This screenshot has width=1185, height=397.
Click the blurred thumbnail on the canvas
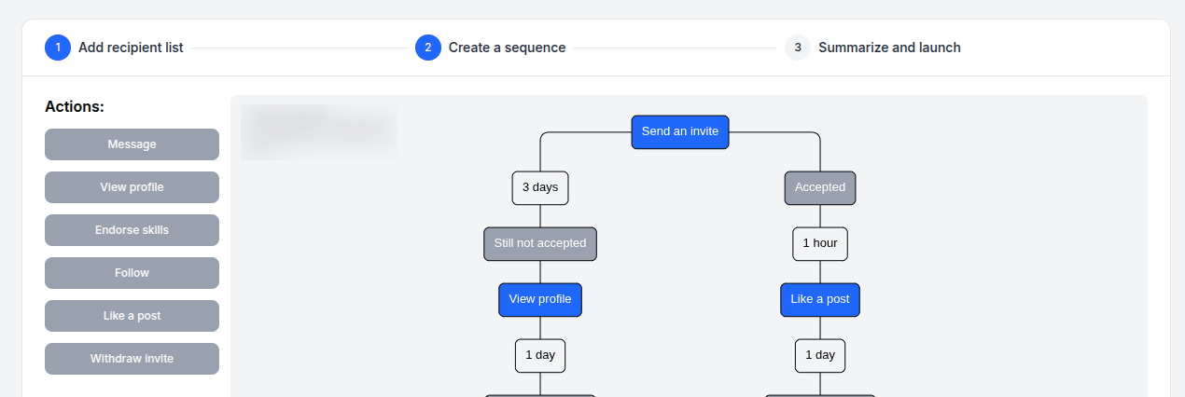[x=319, y=132]
